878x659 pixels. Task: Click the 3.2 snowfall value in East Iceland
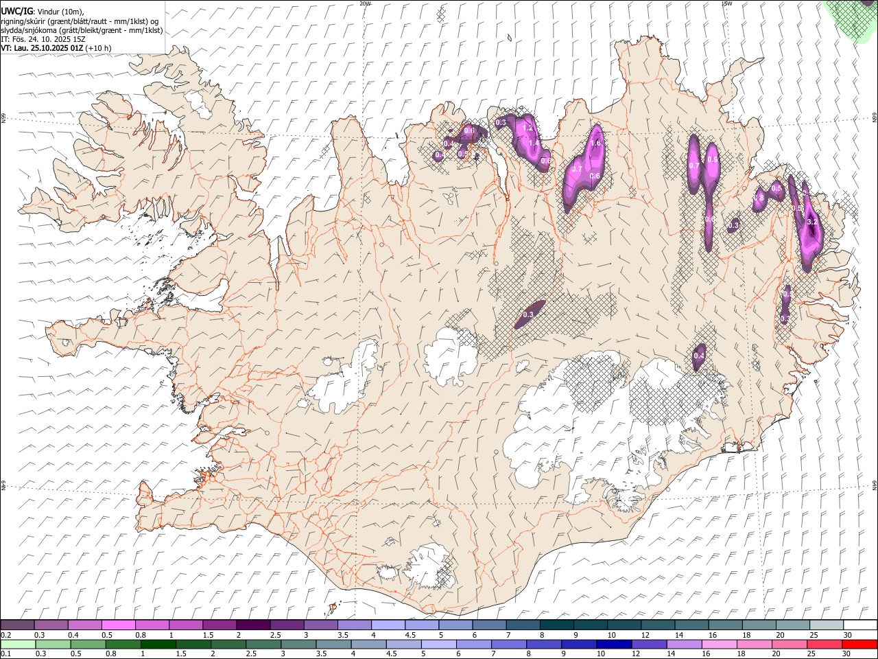coord(813,222)
